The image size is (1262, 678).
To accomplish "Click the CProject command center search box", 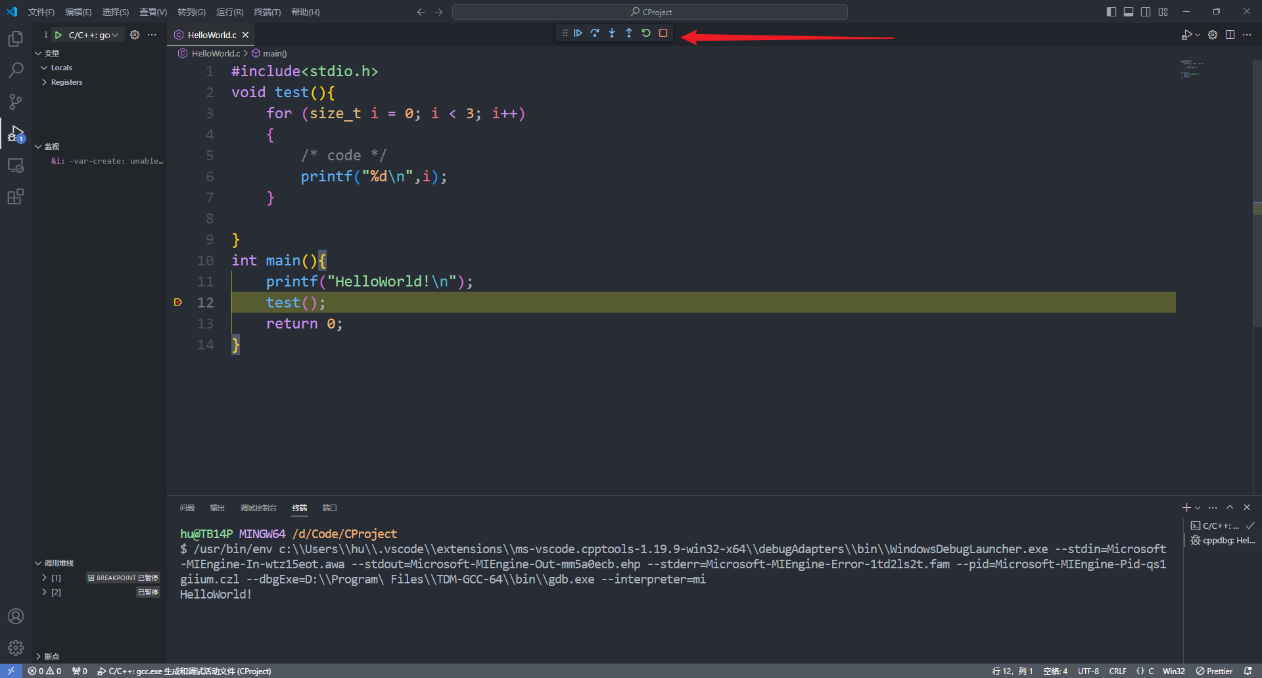I will click(650, 12).
